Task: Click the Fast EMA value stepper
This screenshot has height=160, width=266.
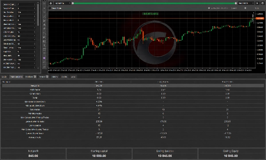Action: pyautogui.click(x=35, y=52)
